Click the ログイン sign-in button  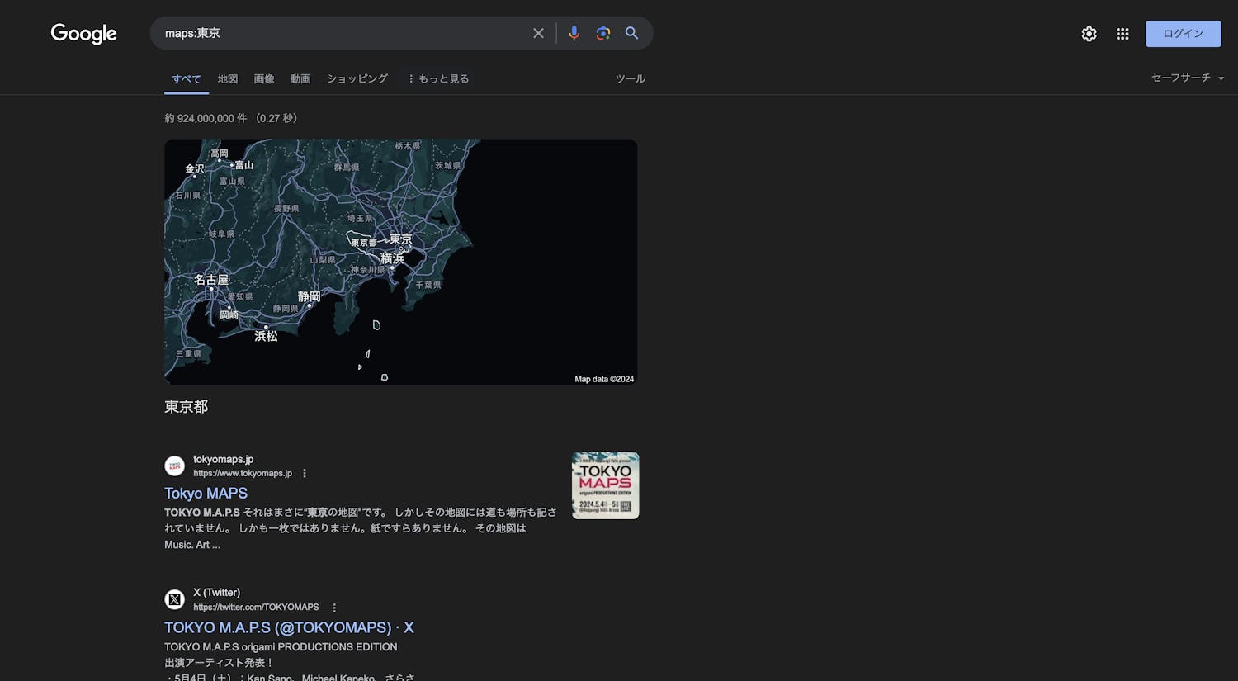[x=1183, y=34]
